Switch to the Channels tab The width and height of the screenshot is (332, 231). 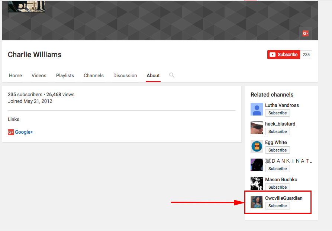tap(94, 75)
